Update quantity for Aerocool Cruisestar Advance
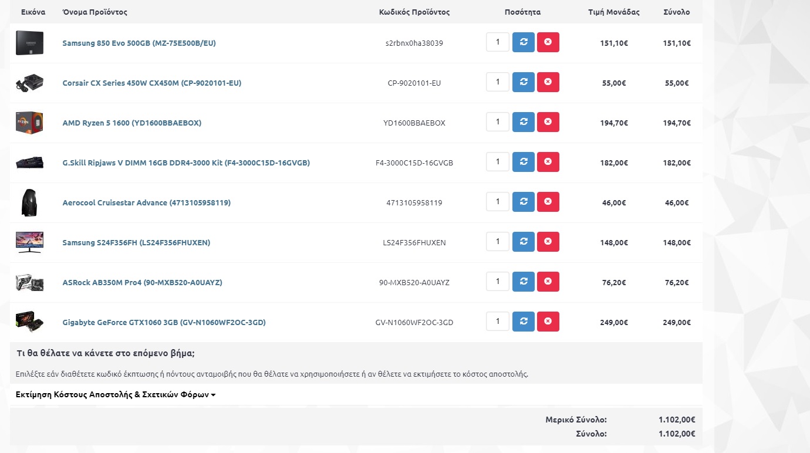 [524, 202]
